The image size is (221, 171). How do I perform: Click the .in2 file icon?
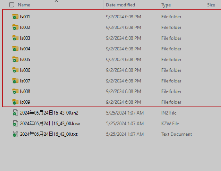(15, 113)
